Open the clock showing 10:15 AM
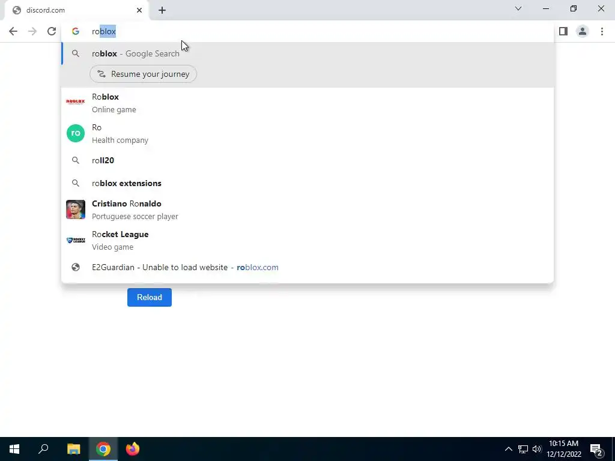Image resolution: width=615 pixels, height=461 pixels. [x=563, y=449]
